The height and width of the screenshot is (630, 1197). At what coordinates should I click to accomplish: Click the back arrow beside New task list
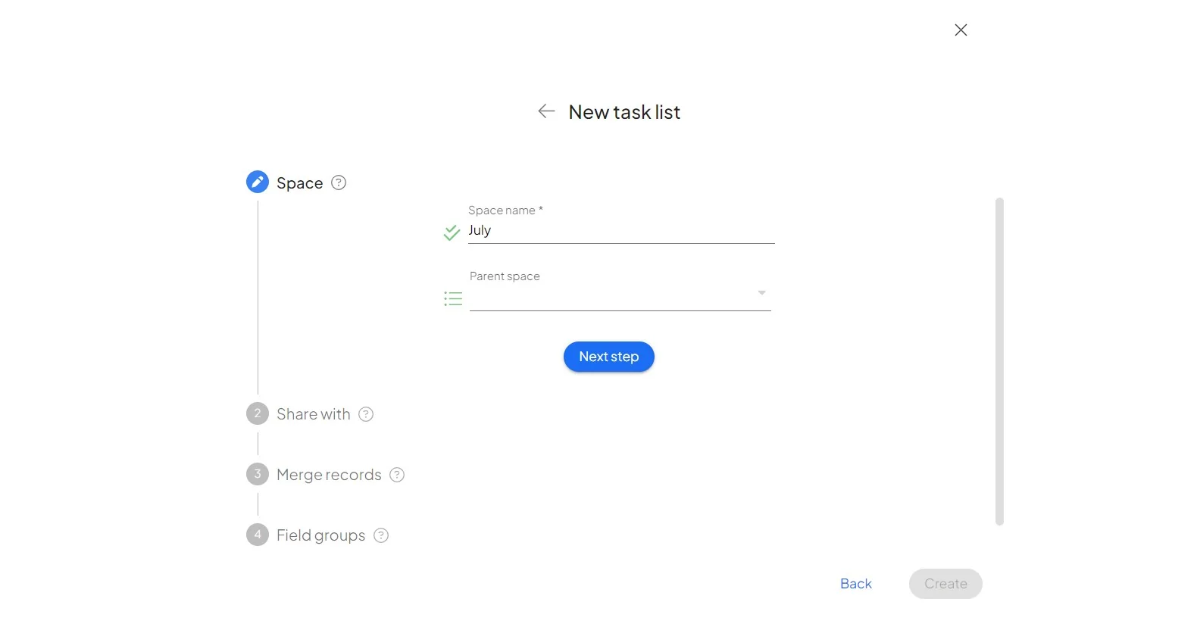(x=546, y=111)
